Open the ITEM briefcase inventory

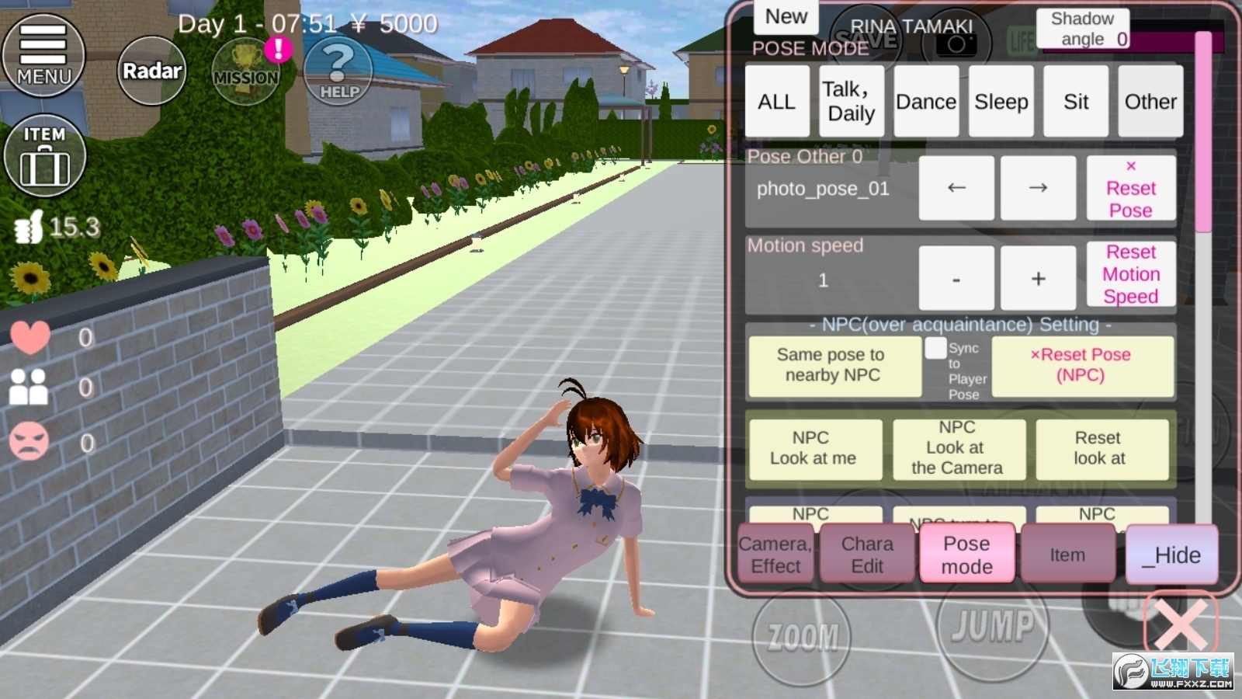pos(45,155)
